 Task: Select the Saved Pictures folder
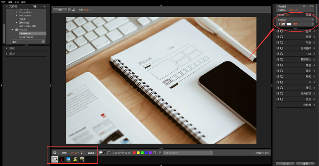26,37
